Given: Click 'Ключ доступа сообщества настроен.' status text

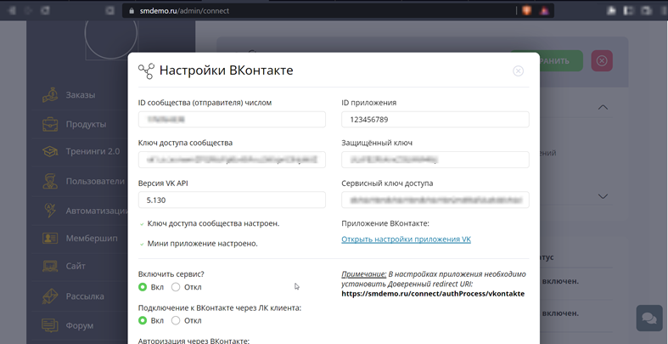Looking at the screenshot, I should pos(213,223).
